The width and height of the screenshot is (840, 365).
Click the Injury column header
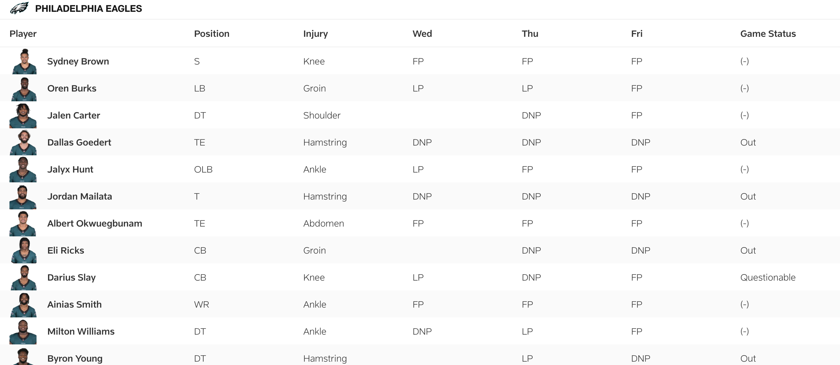(x=316, y=34)
